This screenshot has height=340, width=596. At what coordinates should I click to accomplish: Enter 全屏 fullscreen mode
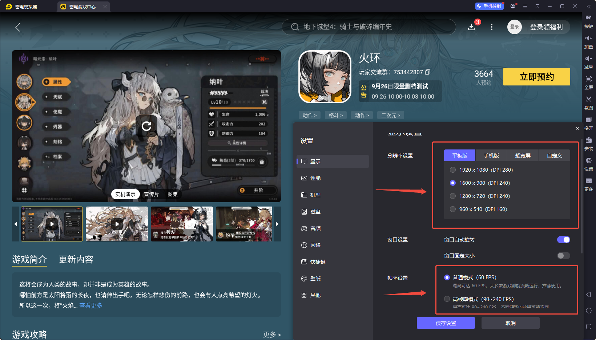point(589,83)
